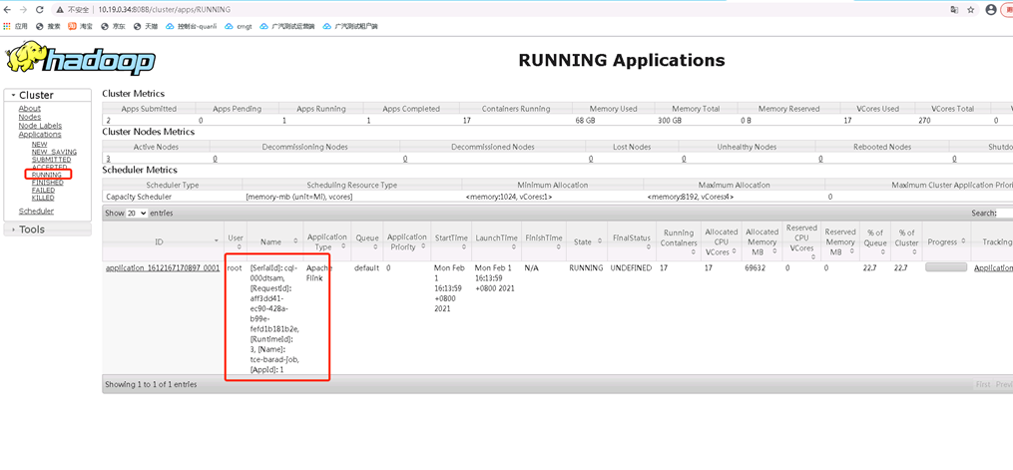Filter applications by KILLED state
This screenshot has width=1013, height=470.
43,199
